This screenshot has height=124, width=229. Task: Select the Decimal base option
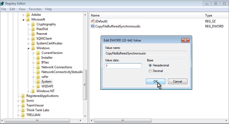pos(150,71)
